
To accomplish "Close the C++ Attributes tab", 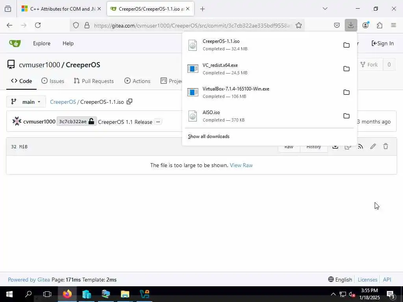I will (99, 9).
